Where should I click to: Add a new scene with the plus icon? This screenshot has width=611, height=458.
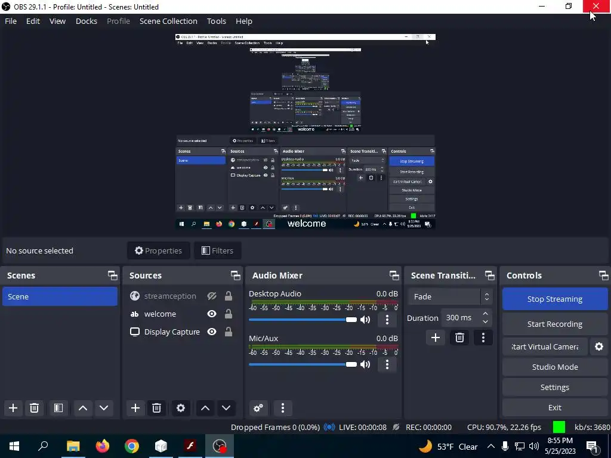[13, 408]
